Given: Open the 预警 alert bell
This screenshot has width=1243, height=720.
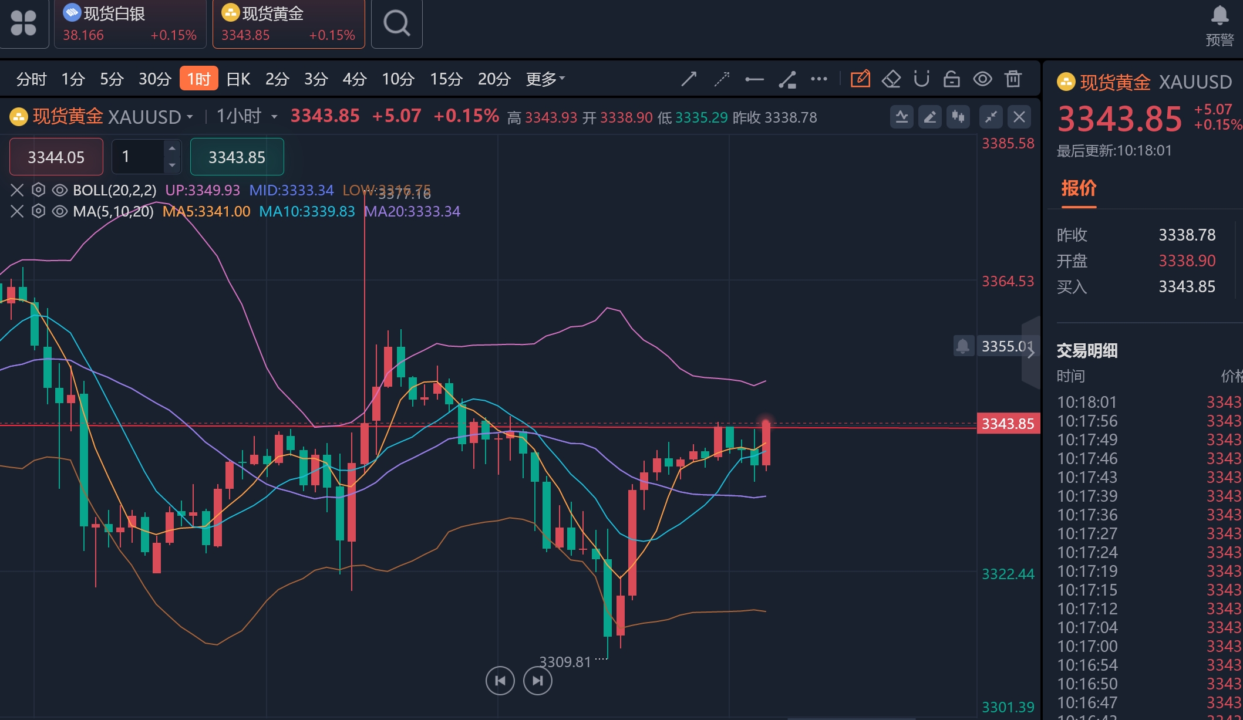Looking at the screenshot, I should [1220, 25].
